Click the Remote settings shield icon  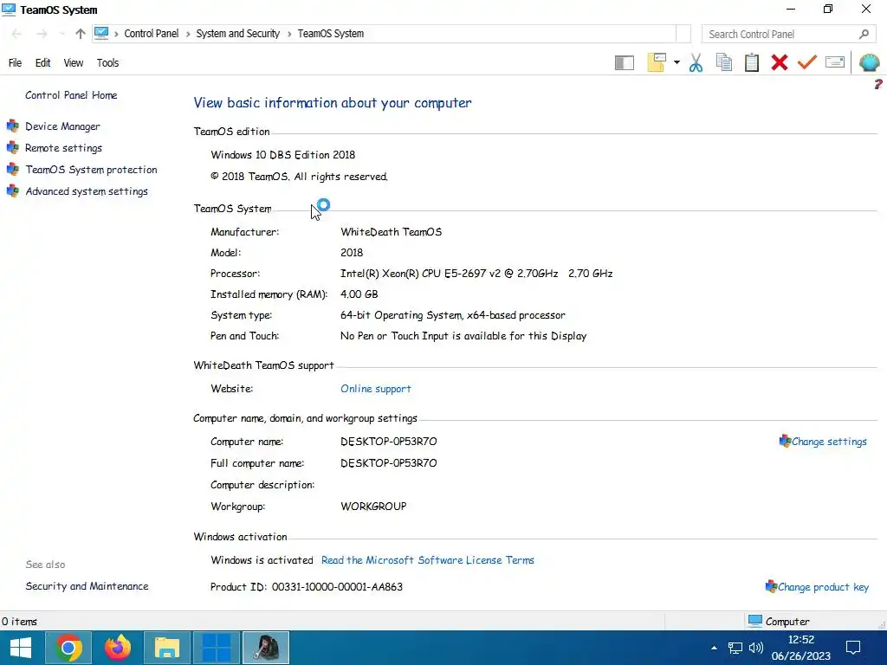coord(13,147)
